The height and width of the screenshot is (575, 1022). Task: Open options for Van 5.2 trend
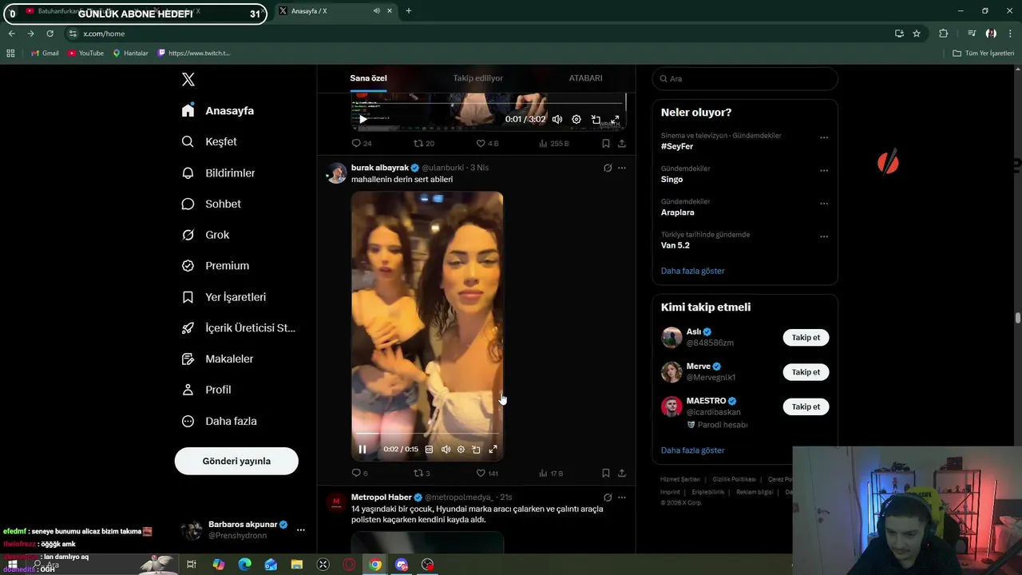pos(824,236)
